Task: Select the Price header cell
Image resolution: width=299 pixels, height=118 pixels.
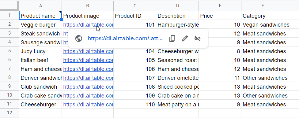Action: [220, 16]
